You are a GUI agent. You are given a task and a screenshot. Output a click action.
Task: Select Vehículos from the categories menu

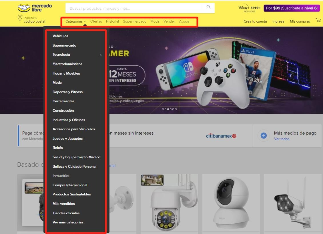tap(60, 36)
